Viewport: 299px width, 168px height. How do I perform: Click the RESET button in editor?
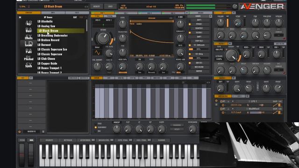[x=177, y=129]
